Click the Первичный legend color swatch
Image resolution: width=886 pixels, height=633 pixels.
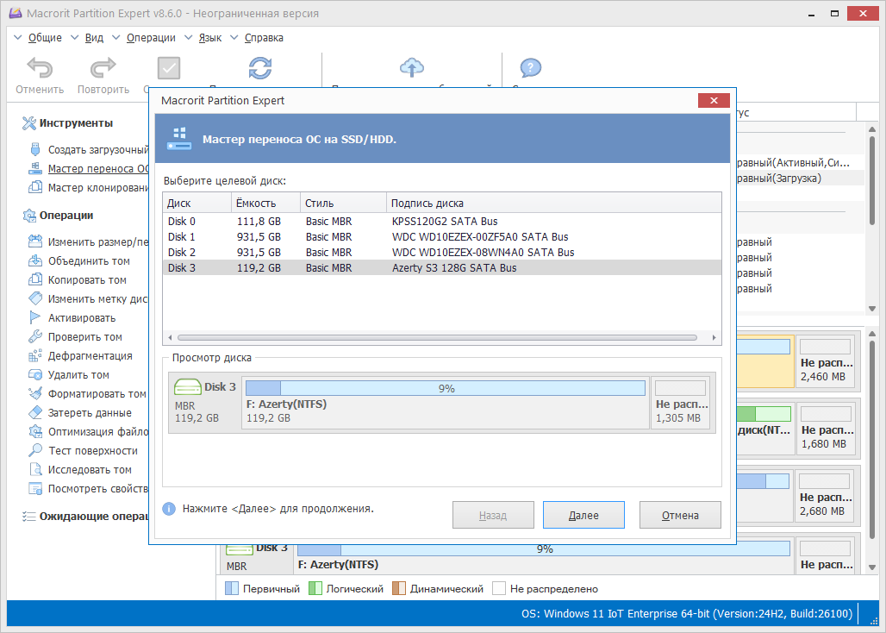[x=232, y=588]
